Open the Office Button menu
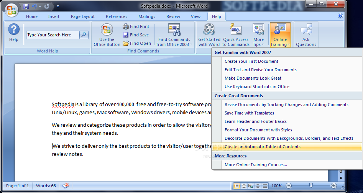 tap(11, 10)
